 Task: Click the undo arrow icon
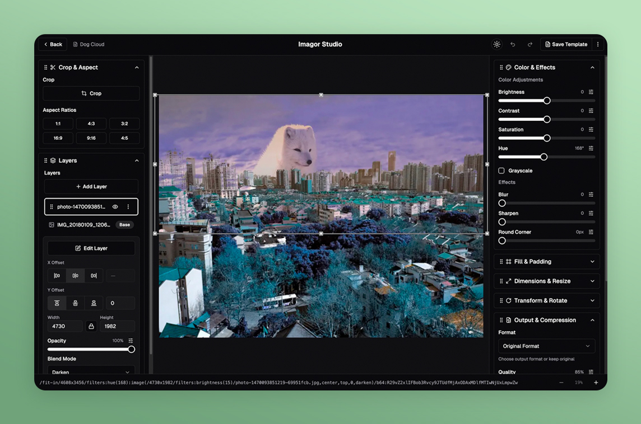tap(513, 45)
